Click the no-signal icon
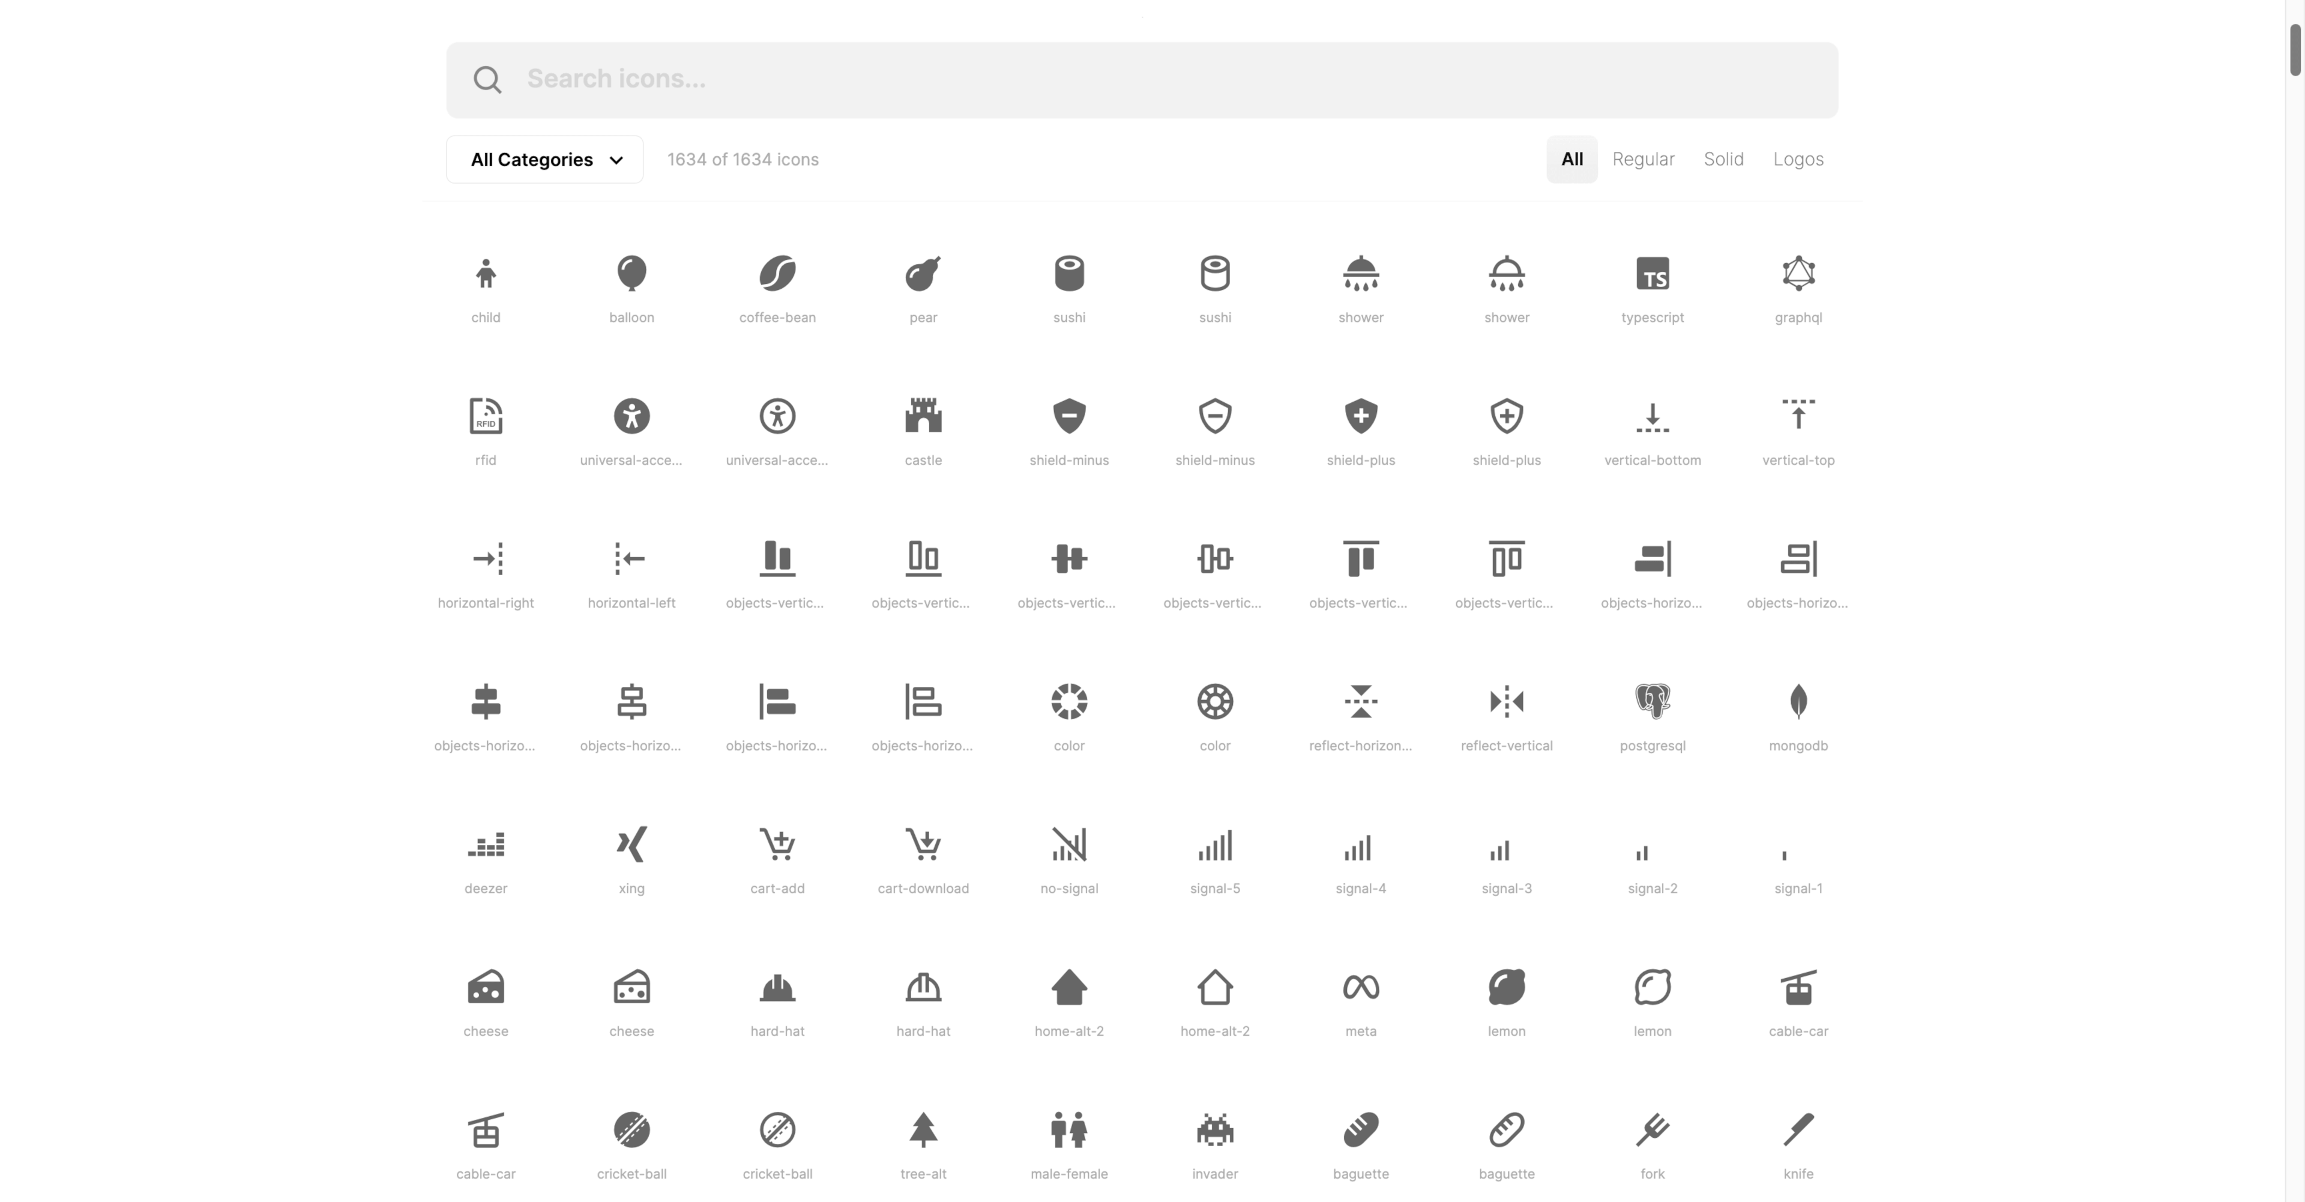The width and height of the screenshot is (2305, 1202). pyautogui.click(x=1068, y=844)
